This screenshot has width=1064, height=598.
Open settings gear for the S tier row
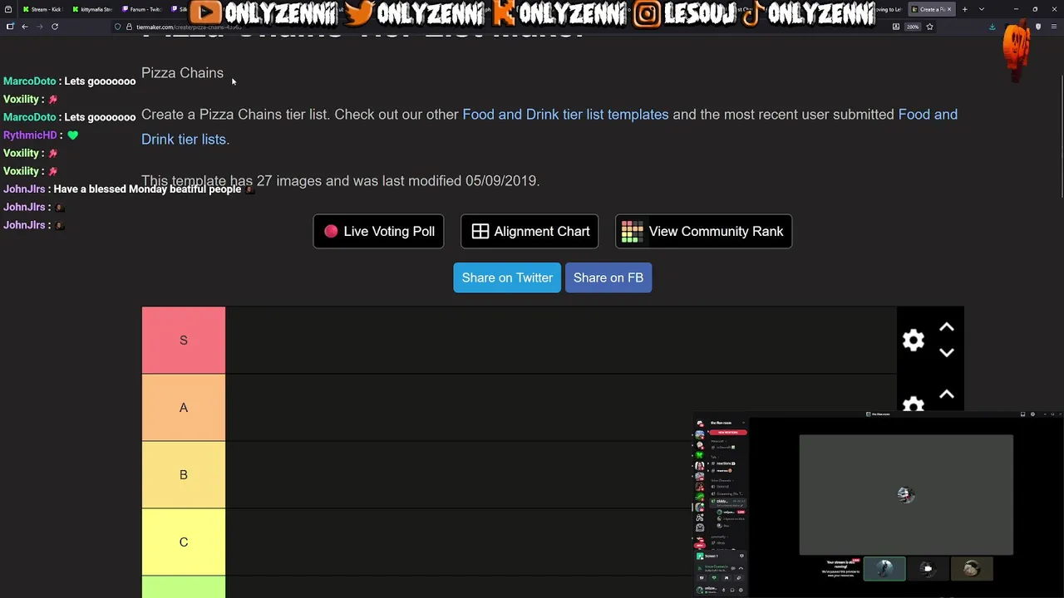click(914, 340)
